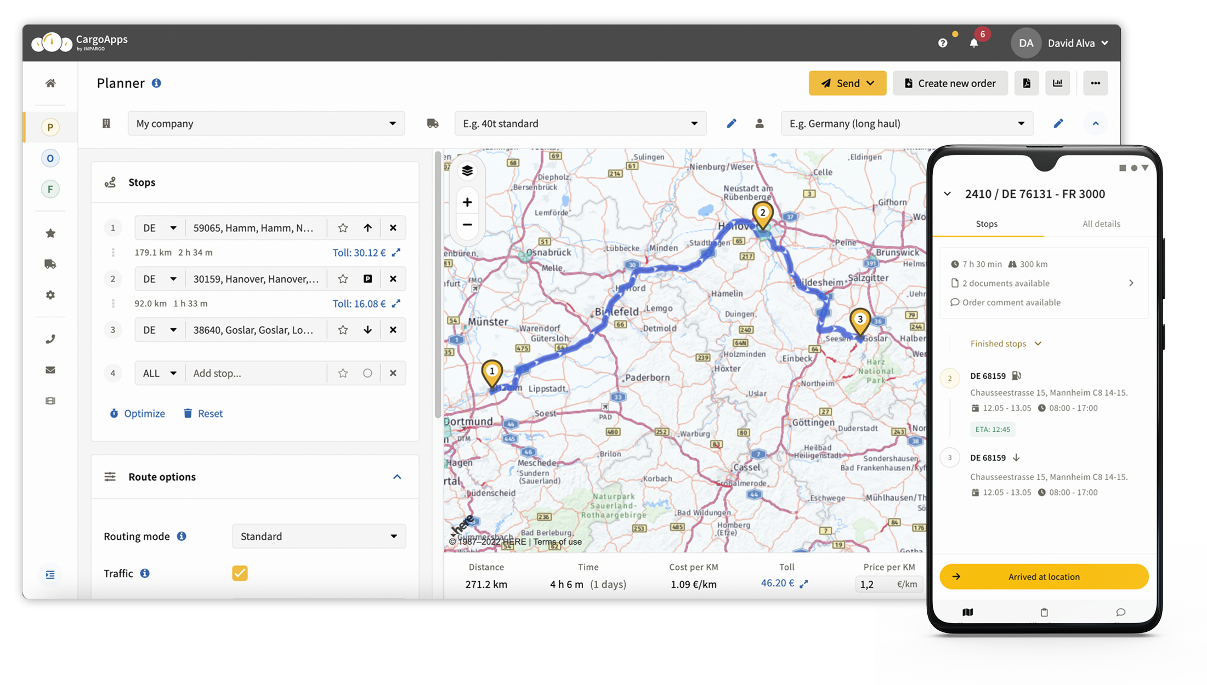Image resolution: width=1207 pixels, height=685 pixels.
Task: Click Optimize route link
Action: click(137, 413)
